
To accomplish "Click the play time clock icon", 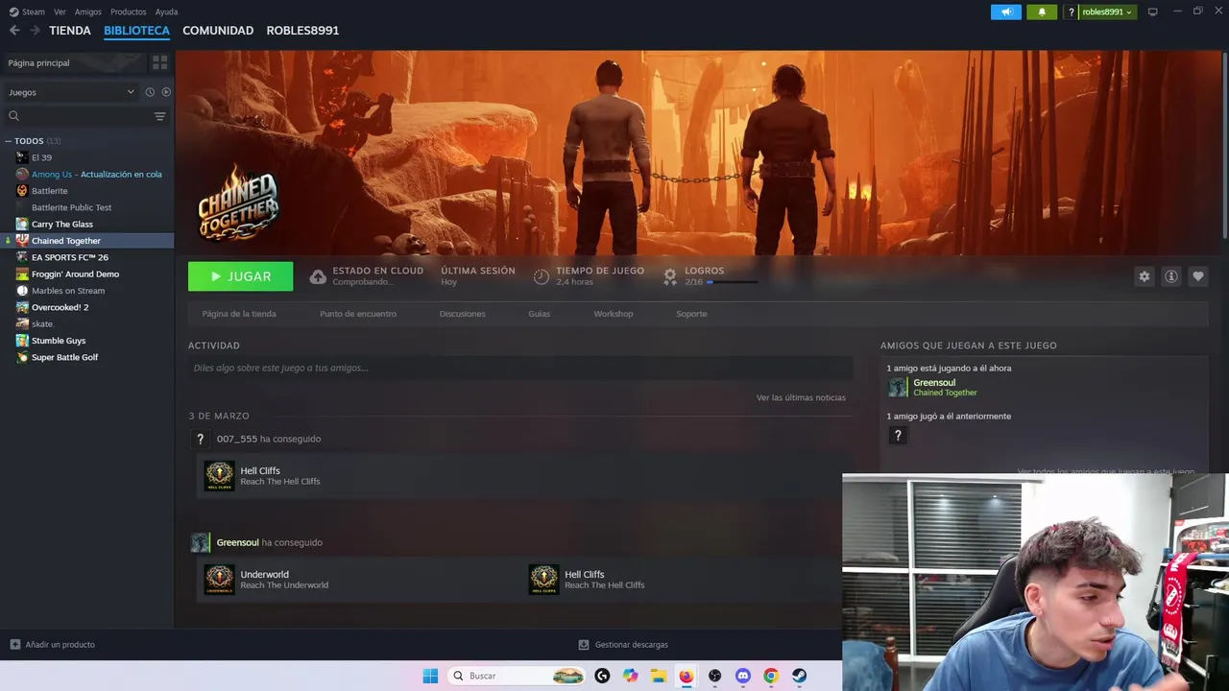I will click(x=542, y=276).
